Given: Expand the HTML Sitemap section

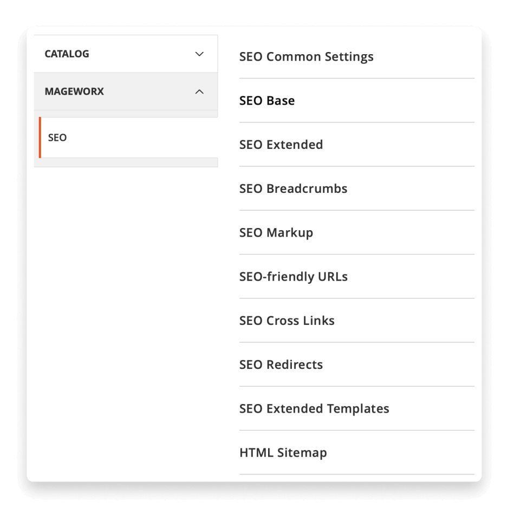Looking at the screenshot, I should click(283, 452).
